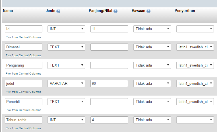Click Pick from Central Columns under Penerbit
This screenshot has height=132, width=217.
[x=23, y=110]
